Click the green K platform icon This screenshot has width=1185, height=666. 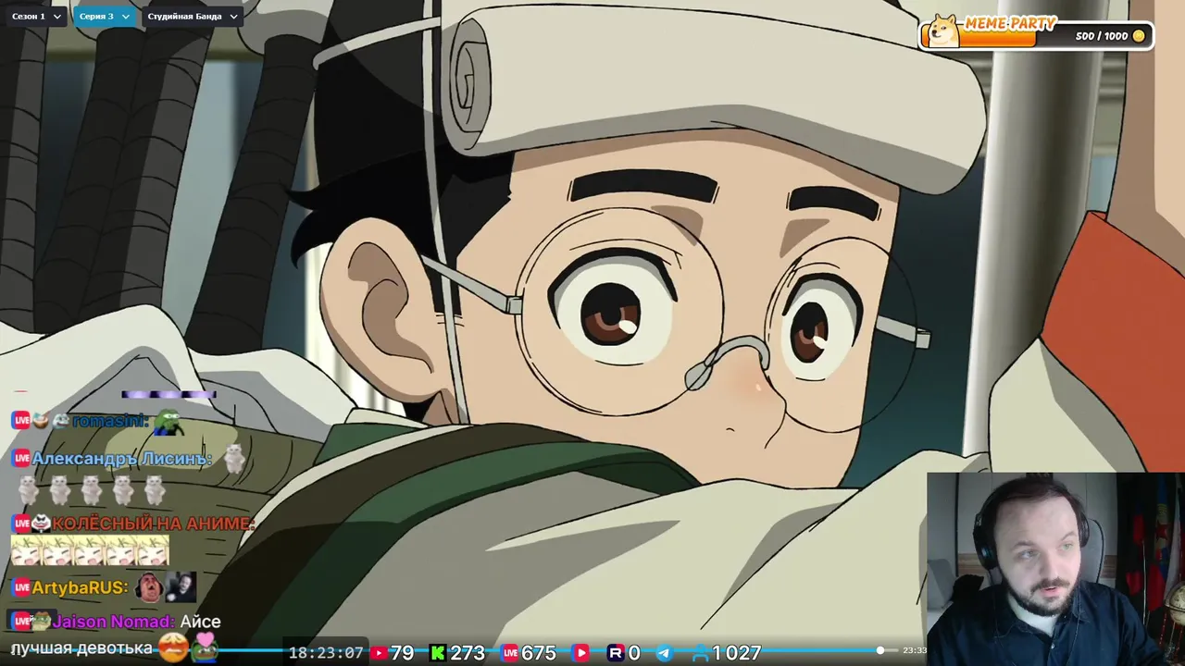click(x=437, y=653)
